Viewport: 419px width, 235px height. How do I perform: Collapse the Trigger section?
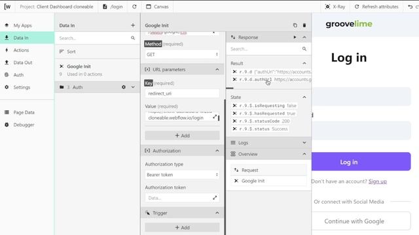coord(217,213)
